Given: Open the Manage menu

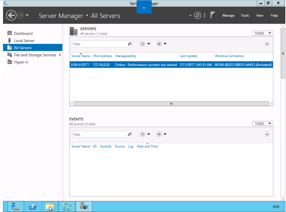Looking at the screenshot, I should 228,16.
